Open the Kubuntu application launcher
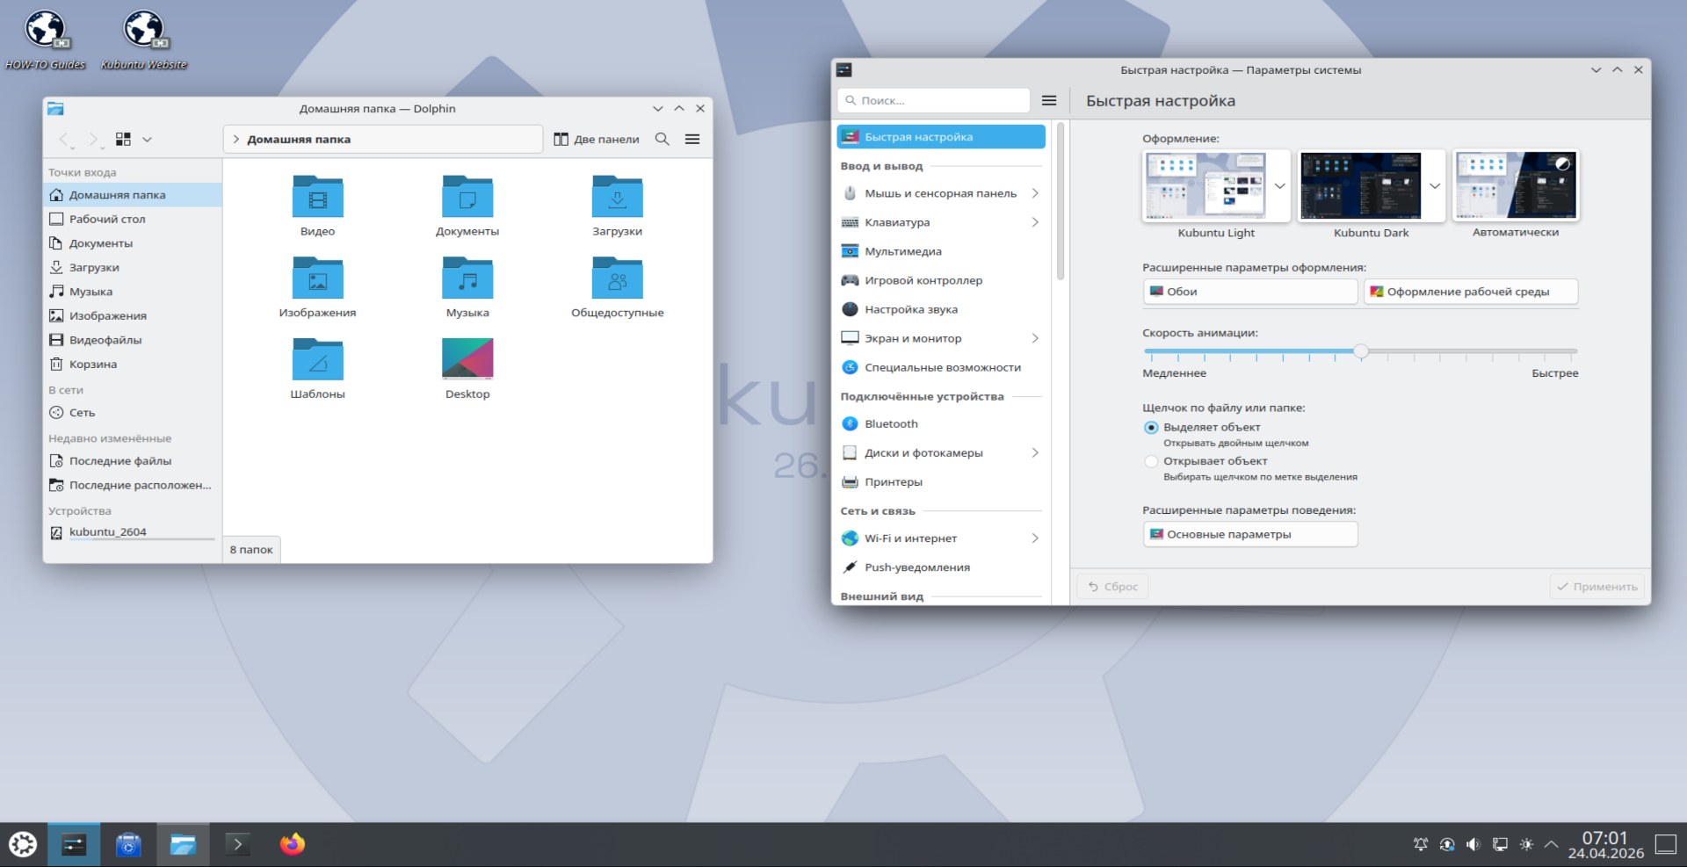This screenshot has height=867, width=1687. pos(23,844)
